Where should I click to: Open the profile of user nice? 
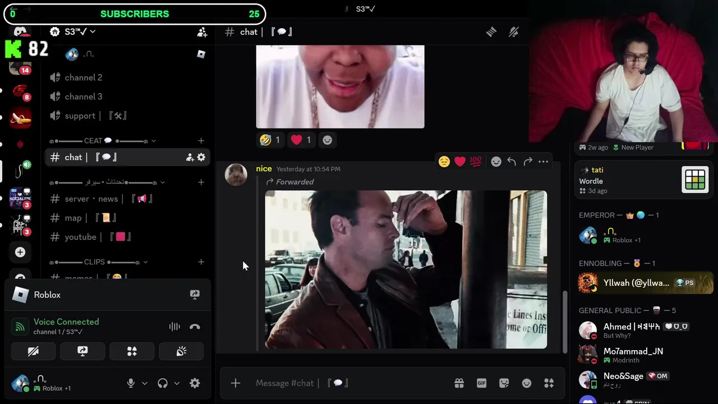[236, 175]
